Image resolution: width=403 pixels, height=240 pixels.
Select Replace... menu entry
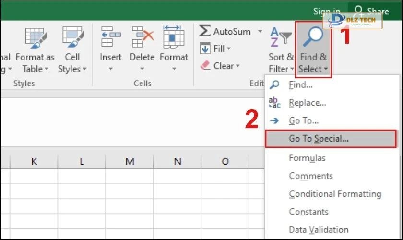(x=307, y=103)
